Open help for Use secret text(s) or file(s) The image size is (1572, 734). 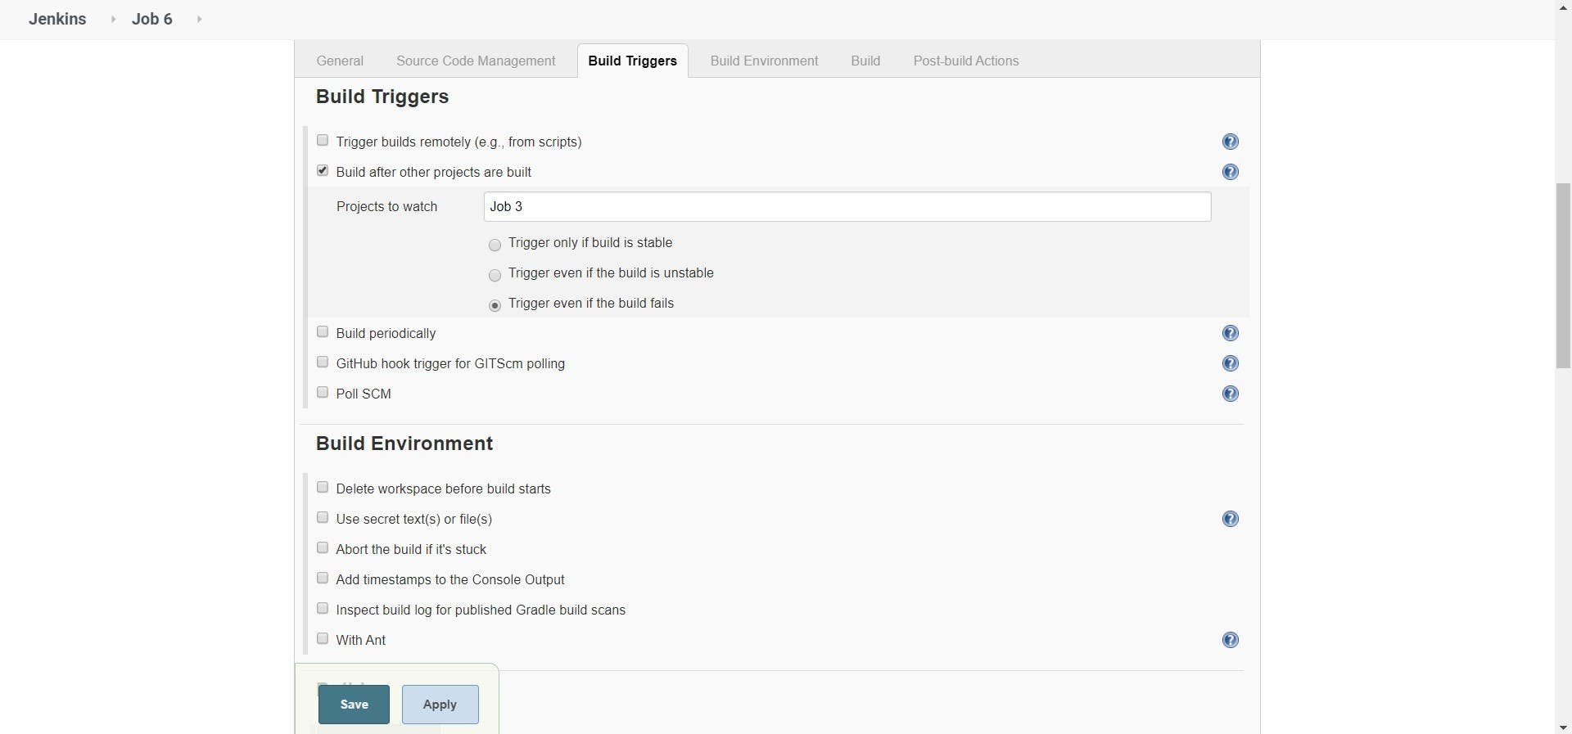tap(1230, 519)
